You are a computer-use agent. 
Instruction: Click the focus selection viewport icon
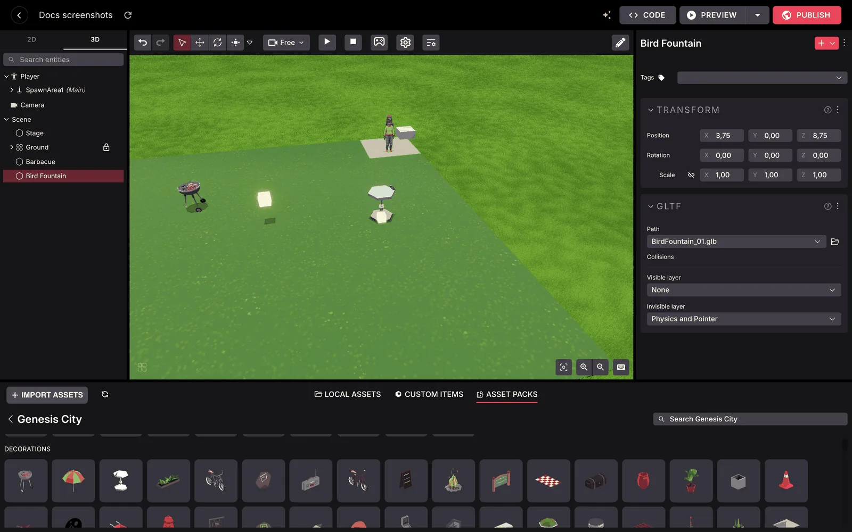pyautogui.click(x=564, y=367)
